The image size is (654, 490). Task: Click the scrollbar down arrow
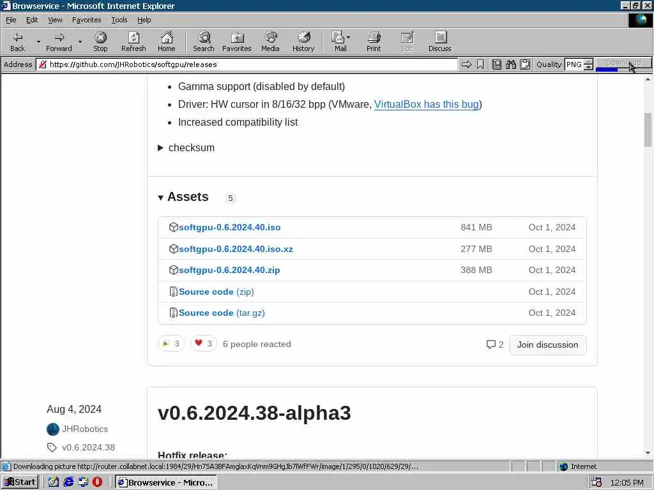click(x=648, y=453)
